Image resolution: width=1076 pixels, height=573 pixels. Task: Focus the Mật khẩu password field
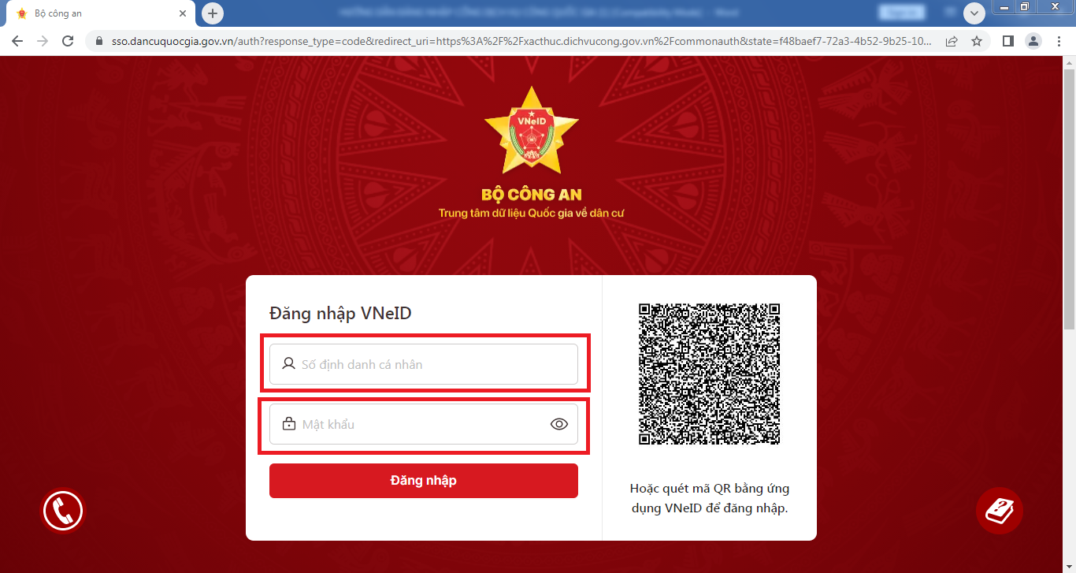click(424, 424)
